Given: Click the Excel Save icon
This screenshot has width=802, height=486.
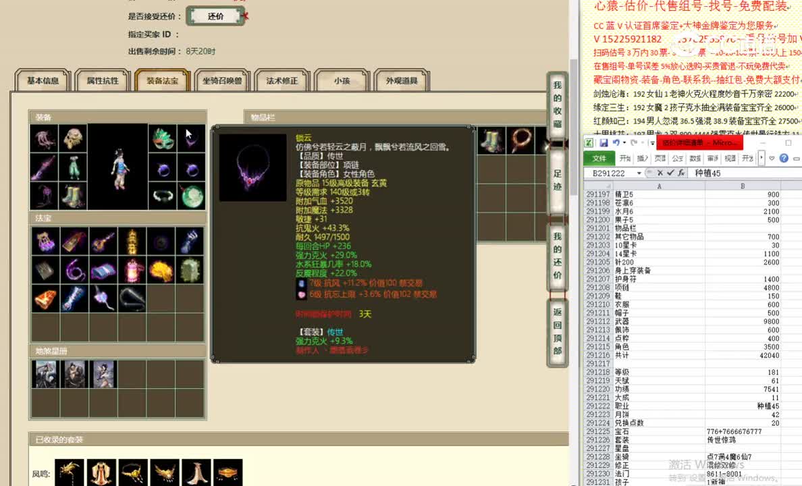Looking at the screenshot, I should click(604, 142).
